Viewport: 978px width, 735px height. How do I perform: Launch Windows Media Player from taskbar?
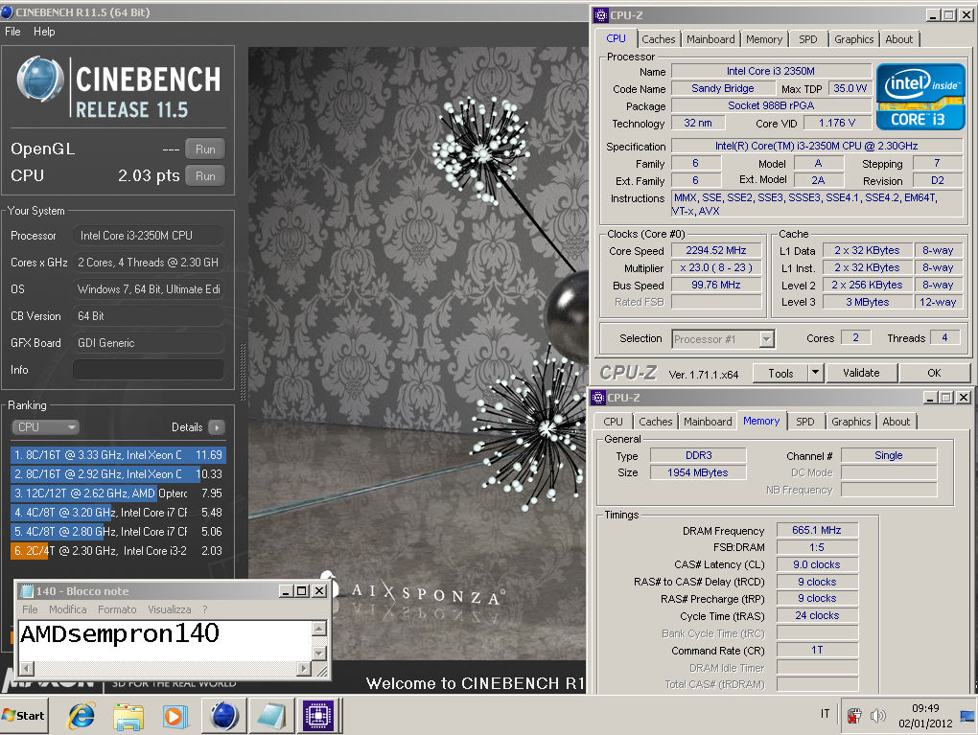coord(175,715)
